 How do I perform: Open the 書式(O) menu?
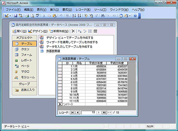(x=67, y=10)
